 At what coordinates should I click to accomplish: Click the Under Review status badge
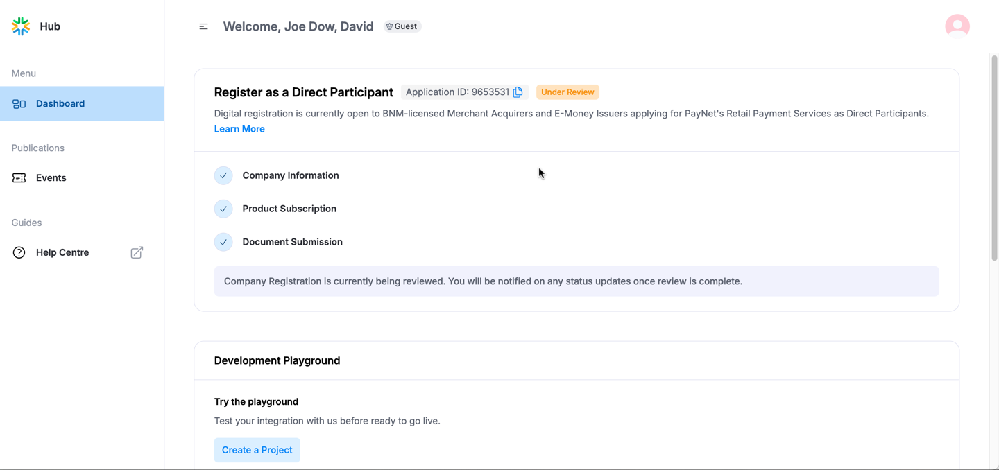pos(567,92)
